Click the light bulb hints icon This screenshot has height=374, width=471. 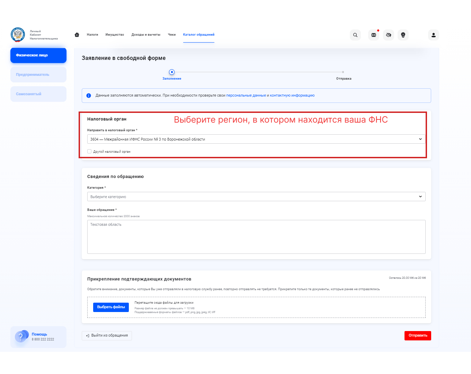(403, 35)
